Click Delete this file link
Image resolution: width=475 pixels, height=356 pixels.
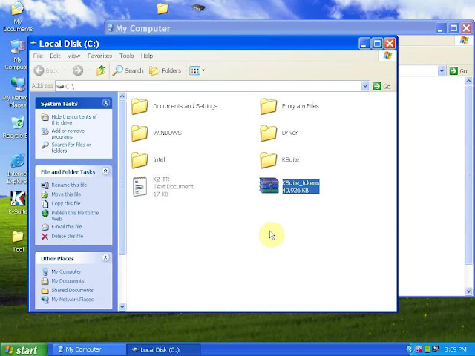(67, 236)
